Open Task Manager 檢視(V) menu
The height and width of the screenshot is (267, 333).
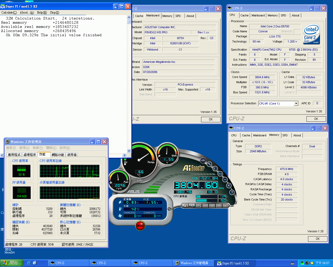(x=38, y=148)
